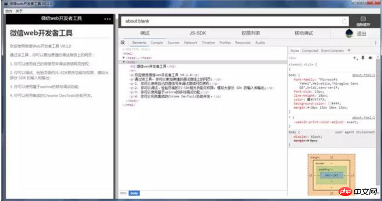This screenshot has width=382, height=201.
Task: Log out with the 退出 button
Action: point(361,34)
